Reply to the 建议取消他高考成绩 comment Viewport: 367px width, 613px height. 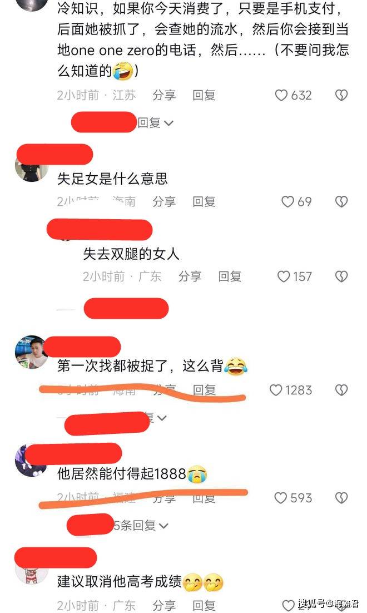pos(204,606)
